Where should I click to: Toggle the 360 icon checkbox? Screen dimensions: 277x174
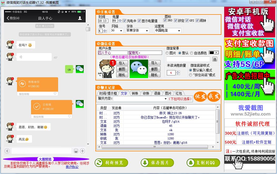[x=165, y=20]
